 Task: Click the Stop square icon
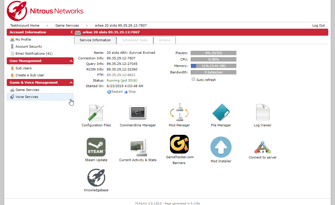126,92
